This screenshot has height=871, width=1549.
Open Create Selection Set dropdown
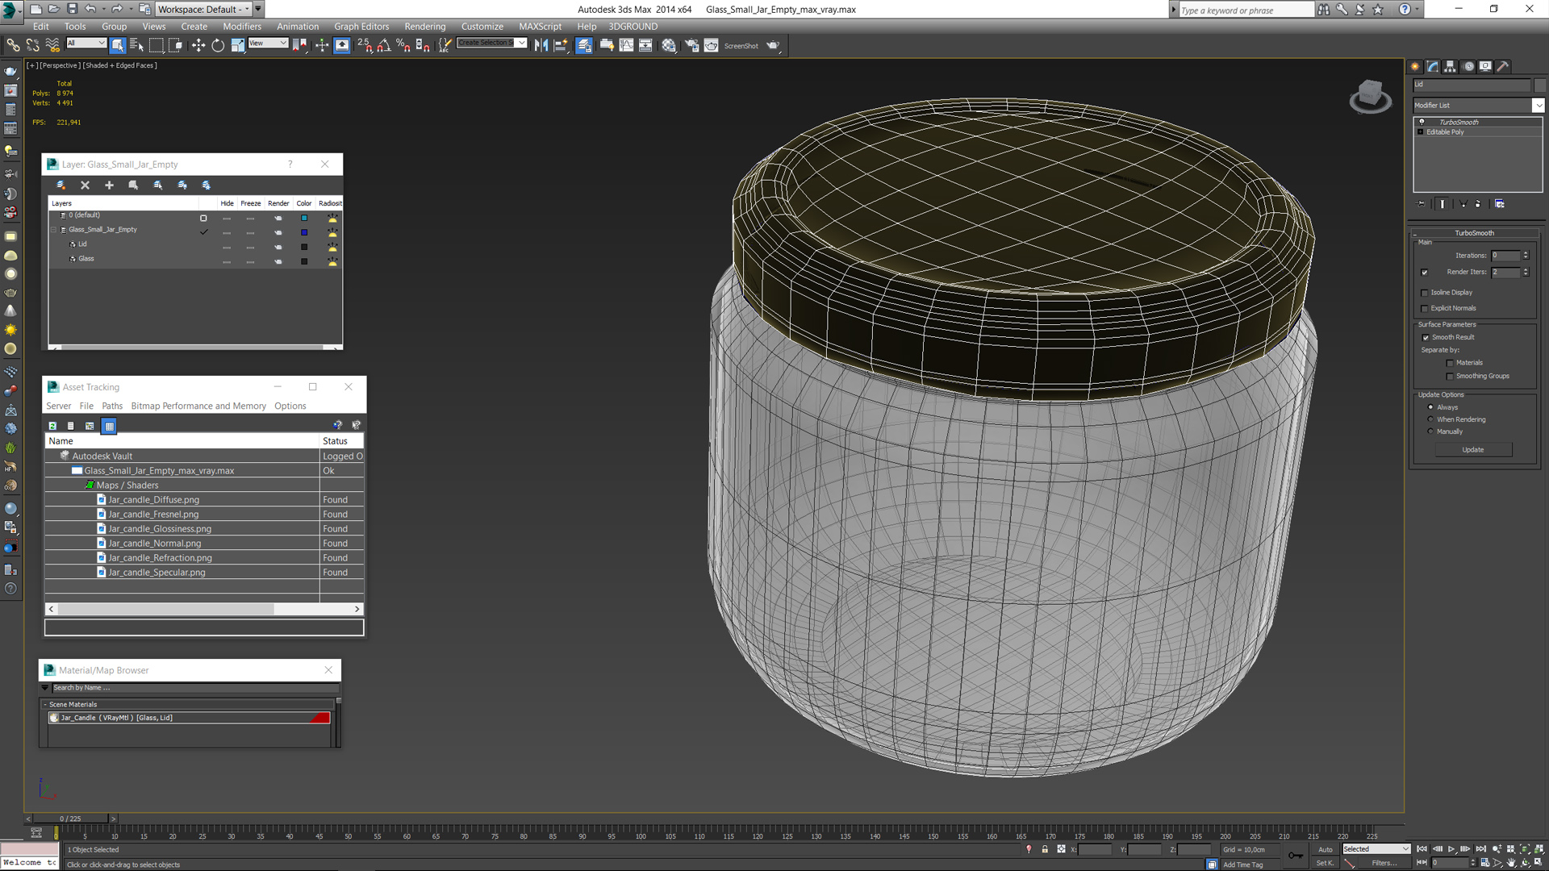tap(491, 44)
